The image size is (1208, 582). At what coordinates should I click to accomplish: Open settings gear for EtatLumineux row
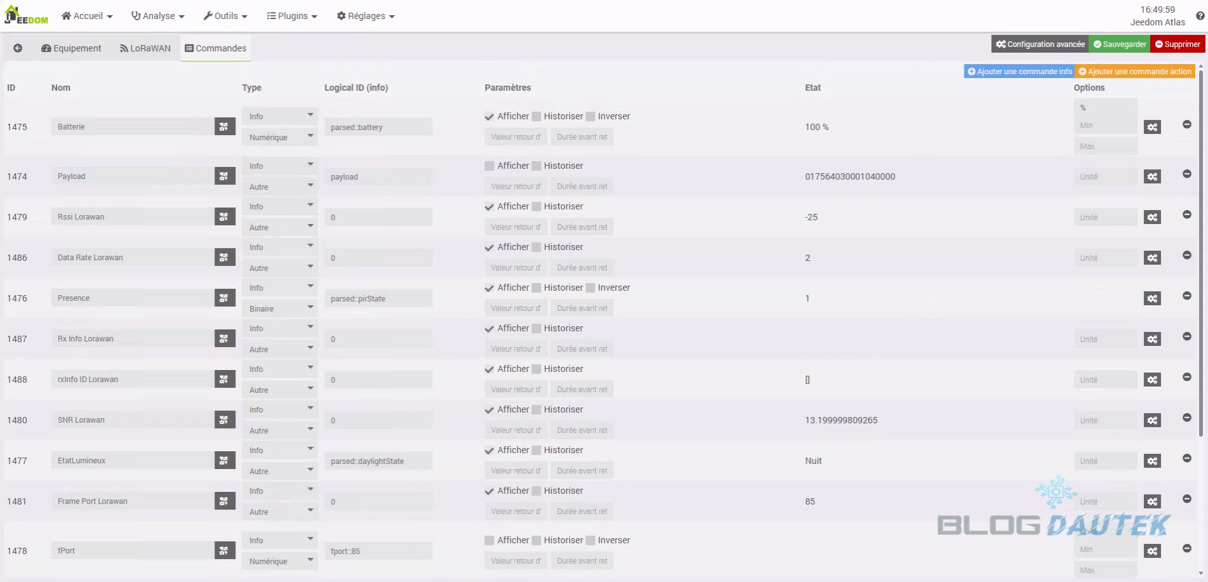pos(1152,461)
